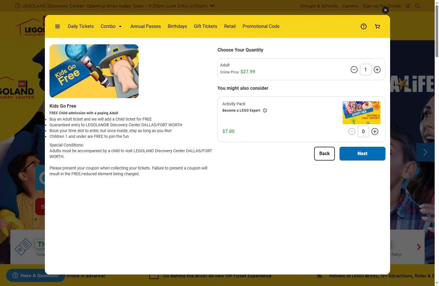Go to the previous step with Back
439x286 pixels.
pos(325,154)
